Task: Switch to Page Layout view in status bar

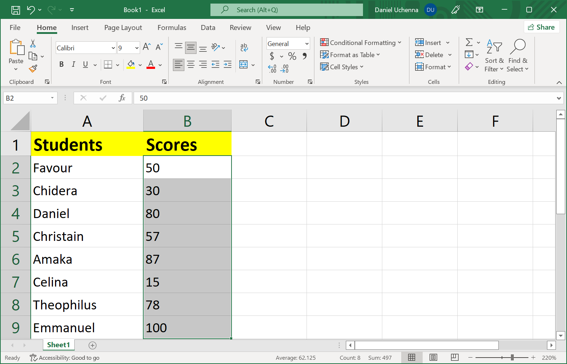Action: point(433,358)
